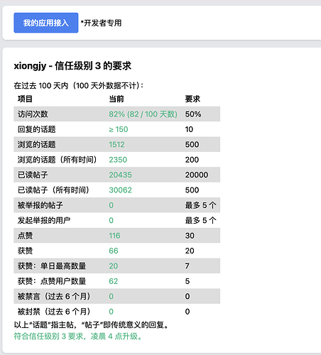Click the 要求 column header
Viewport: 321px width, 355px height.
192,99
